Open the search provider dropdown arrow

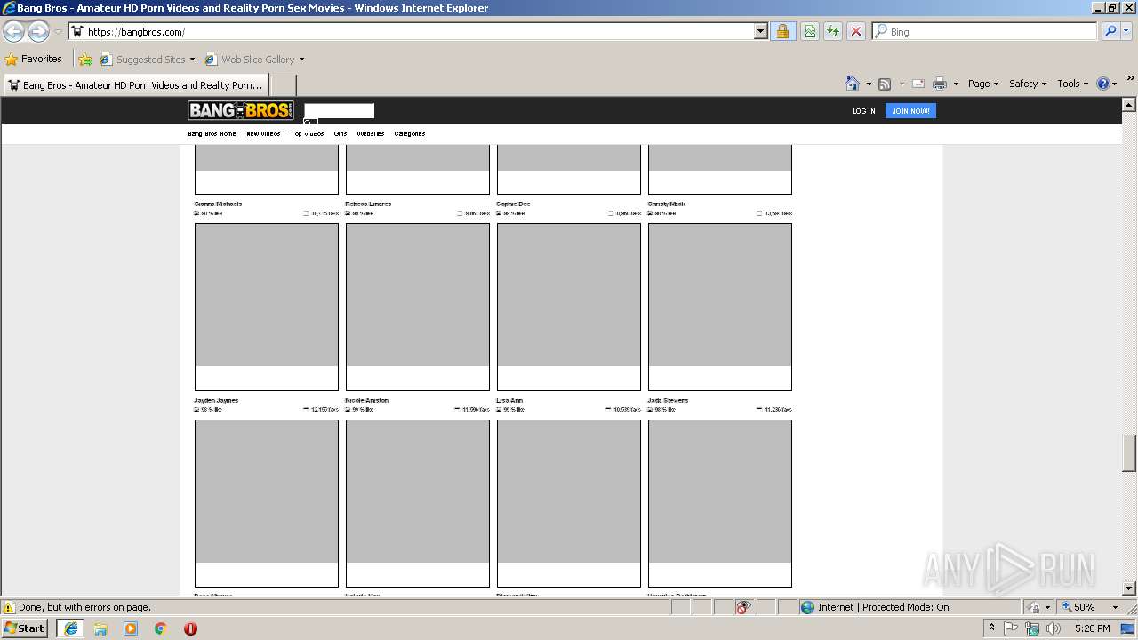tap(1127, 32)
